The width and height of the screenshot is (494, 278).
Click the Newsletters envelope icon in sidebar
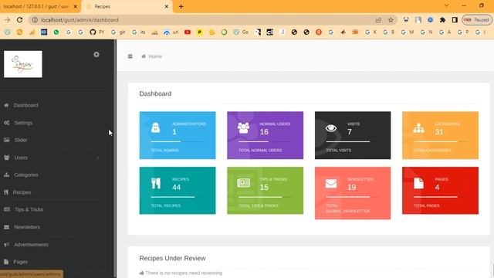point(7,227)
